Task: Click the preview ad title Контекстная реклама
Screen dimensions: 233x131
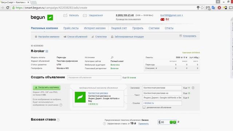Action: (98, 93)
